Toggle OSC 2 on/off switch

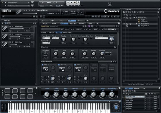[59, 65]
